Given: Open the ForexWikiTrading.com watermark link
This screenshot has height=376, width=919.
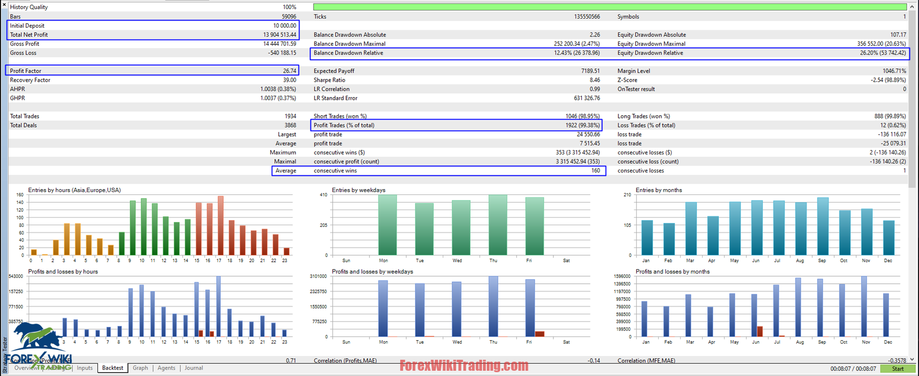Looking at the screenshot, I should [x=464, y=366].
